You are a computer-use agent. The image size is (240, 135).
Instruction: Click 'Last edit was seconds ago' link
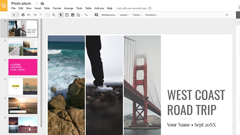pyautogui.click(x=131, y=8)
